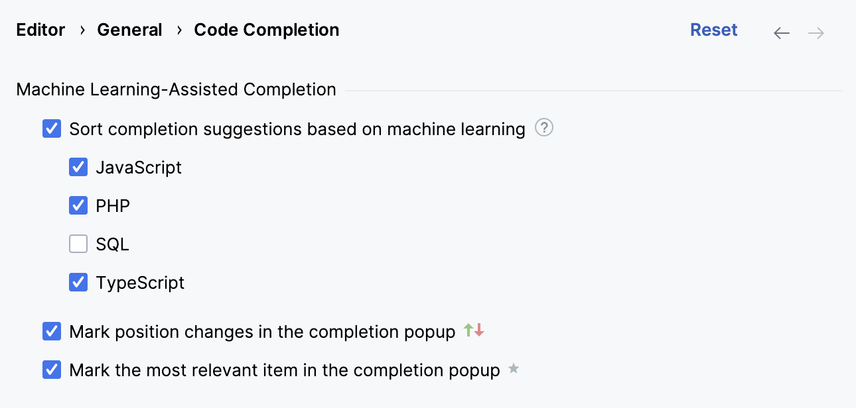Image resolution: width=856 pixels, height=408 pixels.
Task: Click the Reset link
Action: coord(713,30)
